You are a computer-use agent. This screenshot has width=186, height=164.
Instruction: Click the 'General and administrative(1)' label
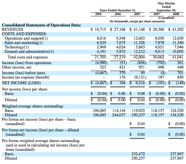pyautogui.click(x=29, y=52)
